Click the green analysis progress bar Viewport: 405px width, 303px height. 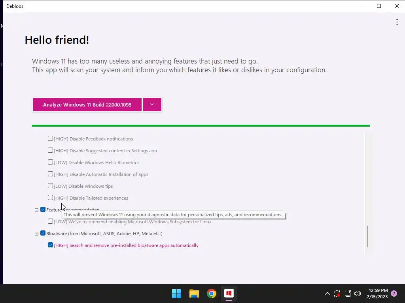pyautogui.click(x=201, y=126)
